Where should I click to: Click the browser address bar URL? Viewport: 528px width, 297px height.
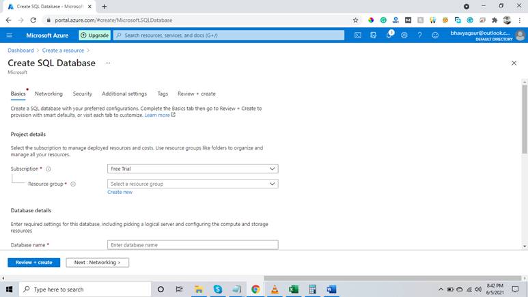click(x=113, y=20)
